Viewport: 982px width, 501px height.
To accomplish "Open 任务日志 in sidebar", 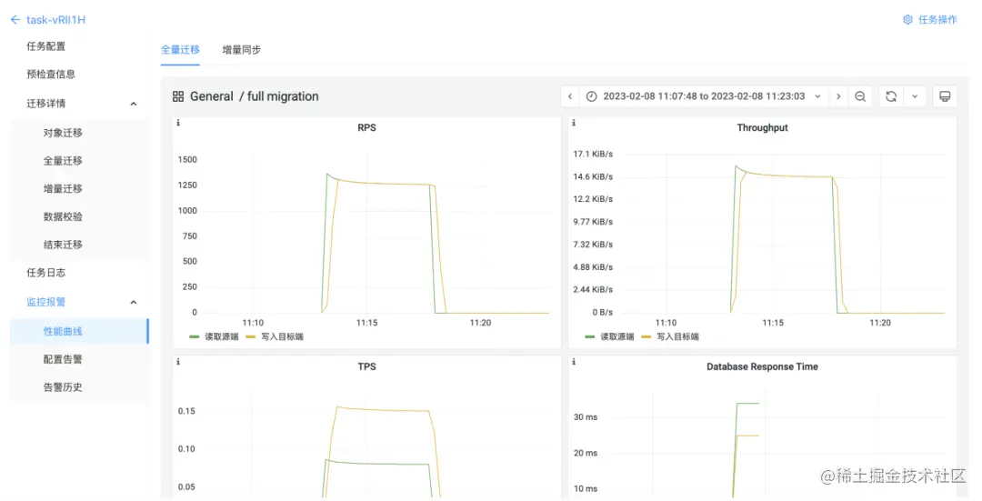I will click(45, 273).
